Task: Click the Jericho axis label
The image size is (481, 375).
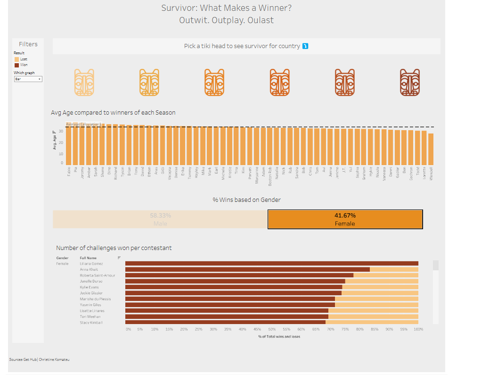Action: [337, 173]
